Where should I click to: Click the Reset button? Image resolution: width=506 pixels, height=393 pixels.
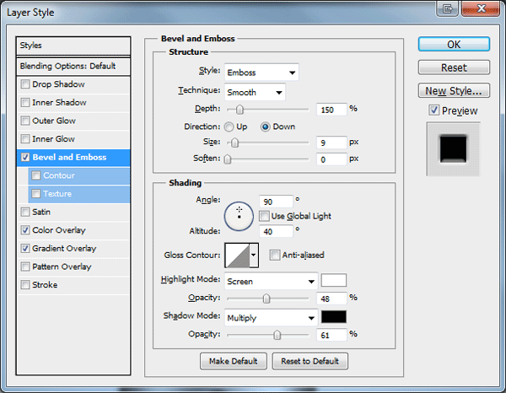[x=454, y=67]
